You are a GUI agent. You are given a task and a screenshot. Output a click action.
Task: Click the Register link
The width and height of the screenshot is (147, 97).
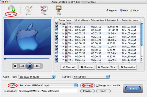[x=112, y=10]
